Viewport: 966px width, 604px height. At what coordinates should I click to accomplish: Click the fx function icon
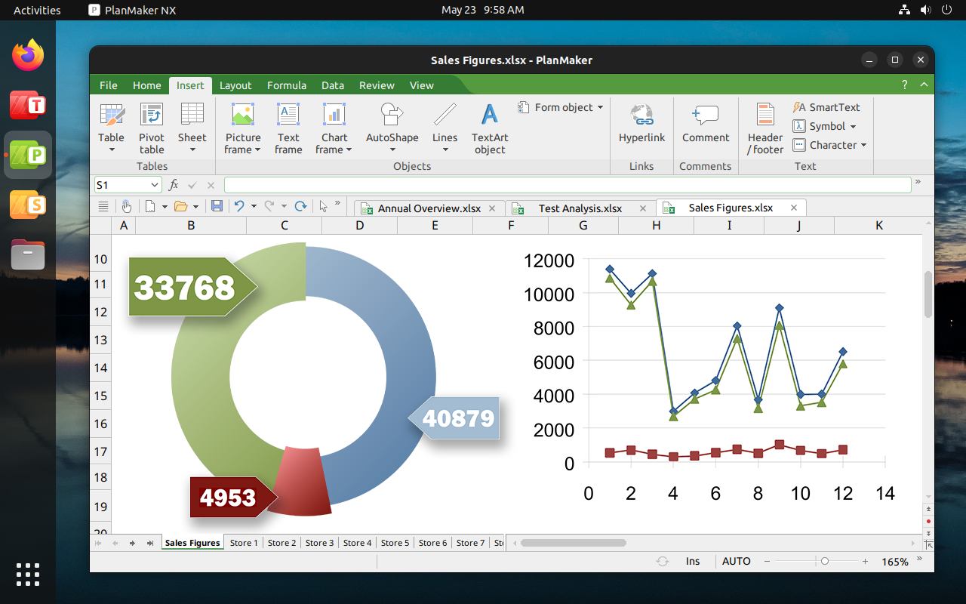click(174, 185)
